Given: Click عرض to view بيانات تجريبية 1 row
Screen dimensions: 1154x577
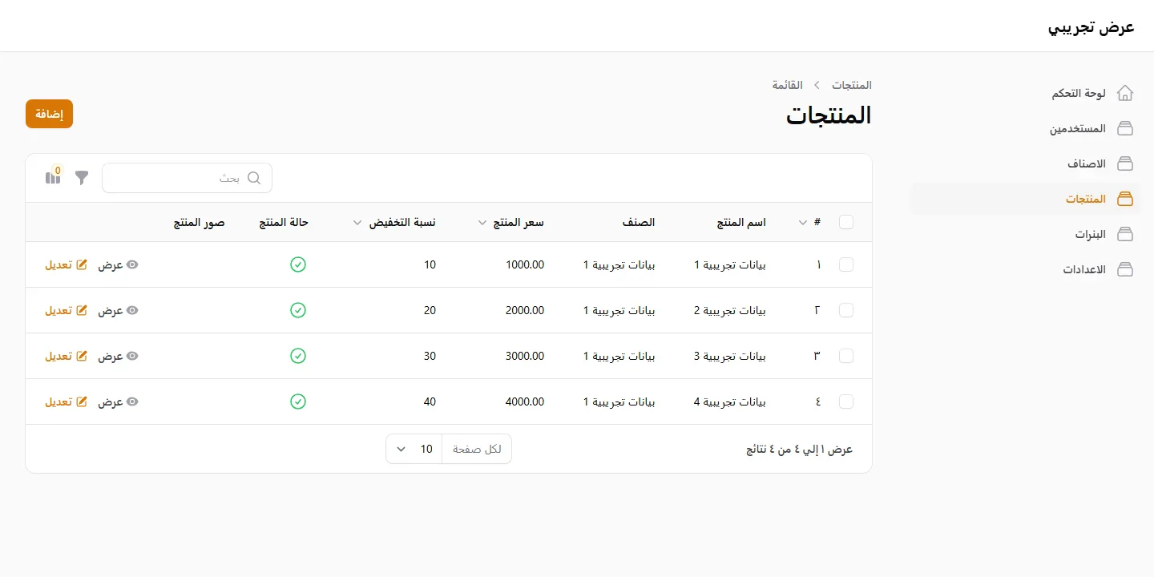Looking at the screenshot, I should pyautogui.click(x=119, y=264).
